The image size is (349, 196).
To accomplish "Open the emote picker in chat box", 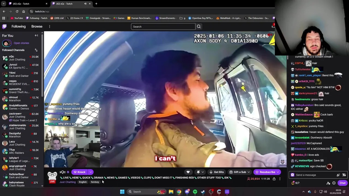I will (x=344, y=175).
